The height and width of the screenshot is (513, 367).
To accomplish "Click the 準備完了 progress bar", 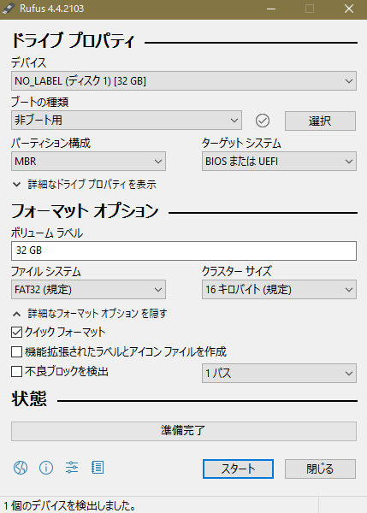I will [x=184, y=431].
